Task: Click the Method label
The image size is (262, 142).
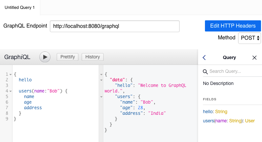Action: tap(227, 38)
